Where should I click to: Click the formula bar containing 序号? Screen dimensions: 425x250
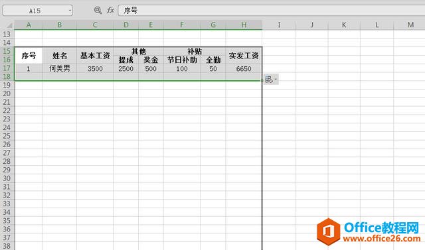(272, 11)
